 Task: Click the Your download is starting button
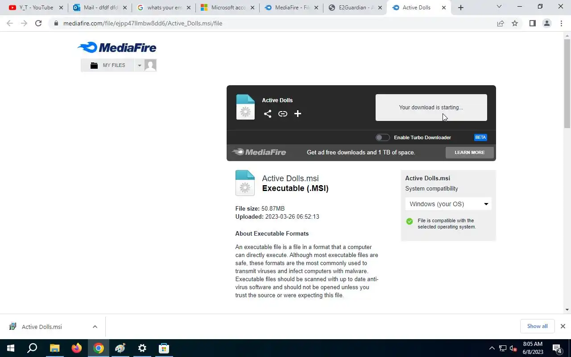coord(431,108)
